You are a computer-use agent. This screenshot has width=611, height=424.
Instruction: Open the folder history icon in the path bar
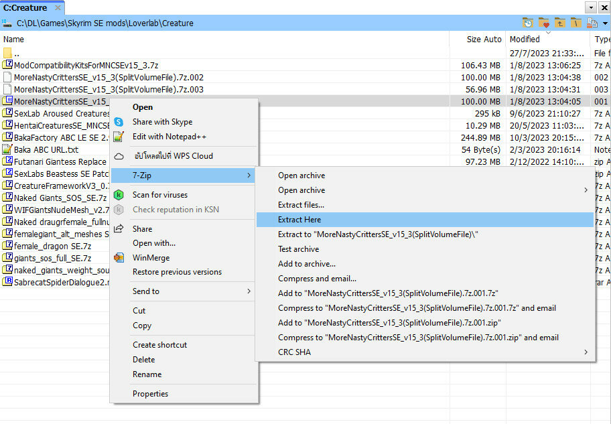pos(528,23)
